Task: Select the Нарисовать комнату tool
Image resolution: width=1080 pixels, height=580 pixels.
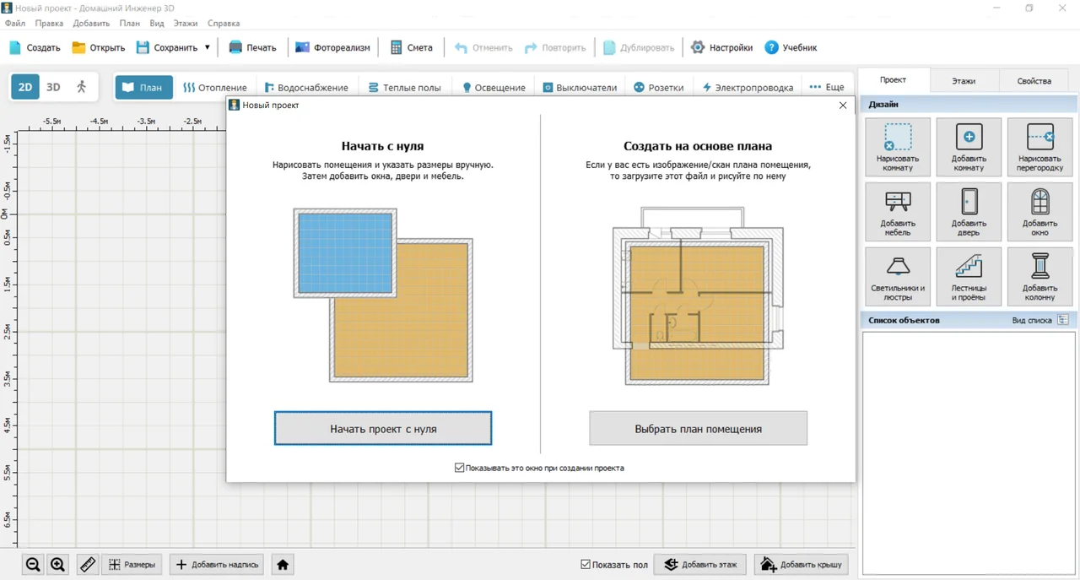Action: pos(898,147)
